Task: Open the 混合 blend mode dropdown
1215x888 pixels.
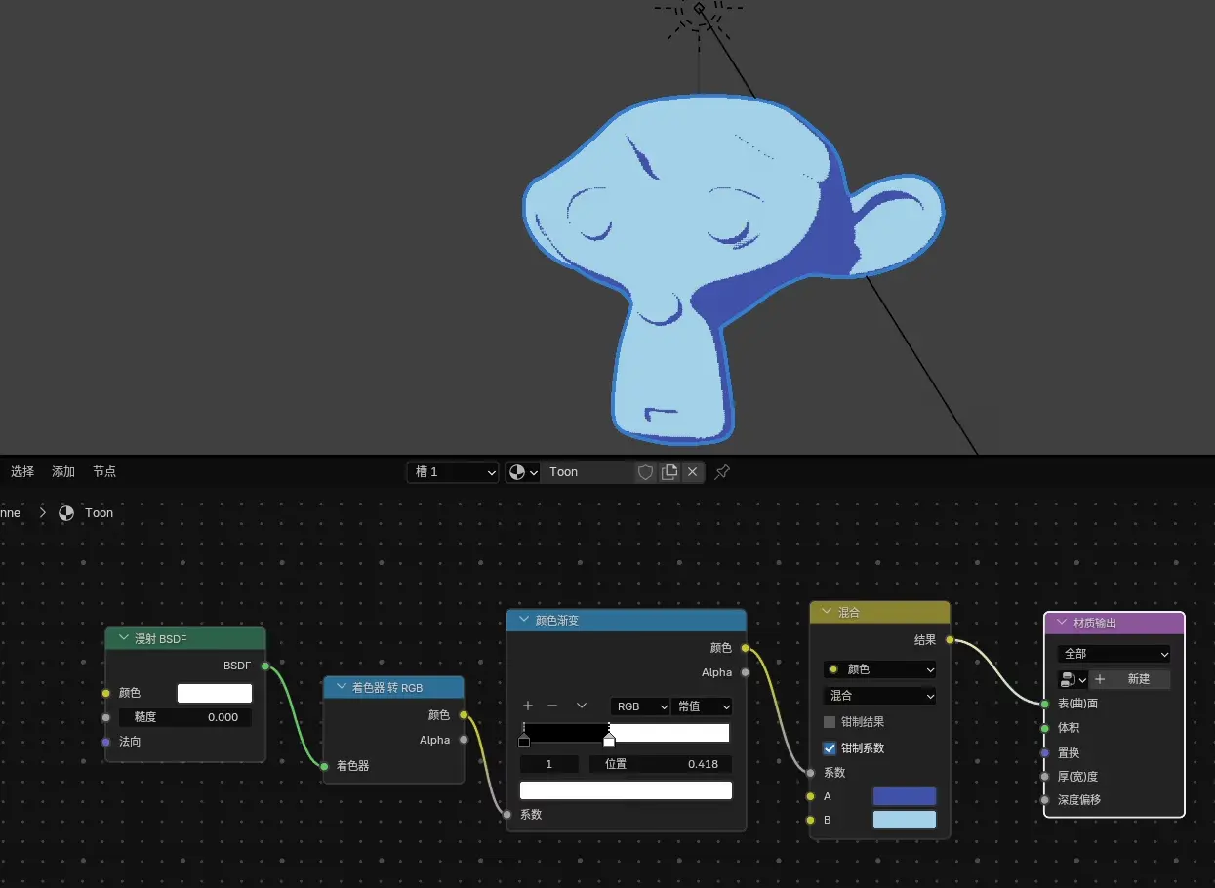Action: click(x=880, y=696)
